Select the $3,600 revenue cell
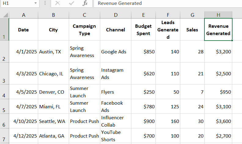 click(218, 121)
